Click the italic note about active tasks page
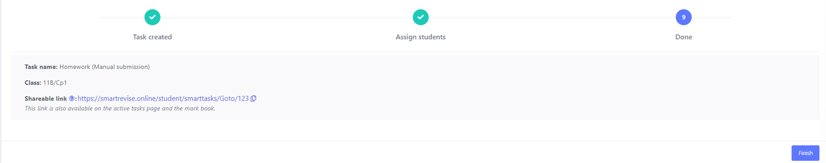The image size is (826, 163). [x=120, y=109]
